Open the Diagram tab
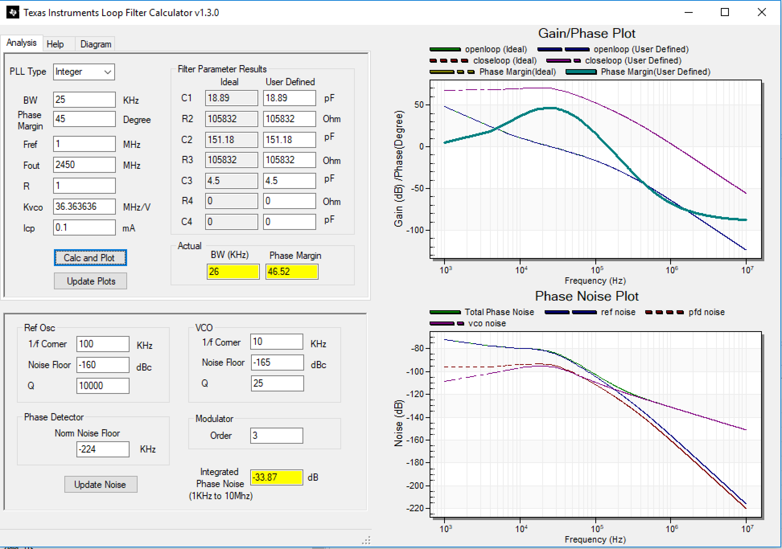Screen dimensions: 782x549 click(96, 44)
